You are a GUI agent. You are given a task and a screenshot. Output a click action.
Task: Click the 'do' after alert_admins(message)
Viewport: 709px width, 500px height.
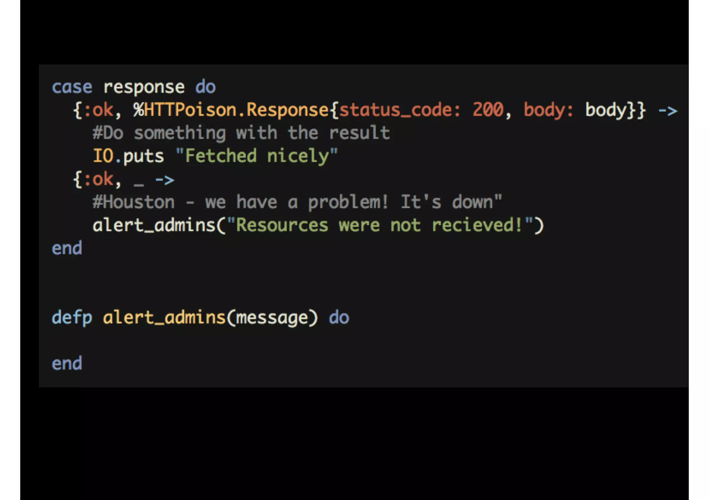pyautogui.click(x=339, y=317)
